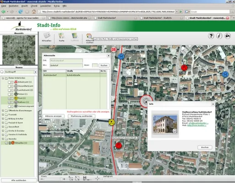Click the Adresse anzeigen button
The image size is (235, 183).
54,116
